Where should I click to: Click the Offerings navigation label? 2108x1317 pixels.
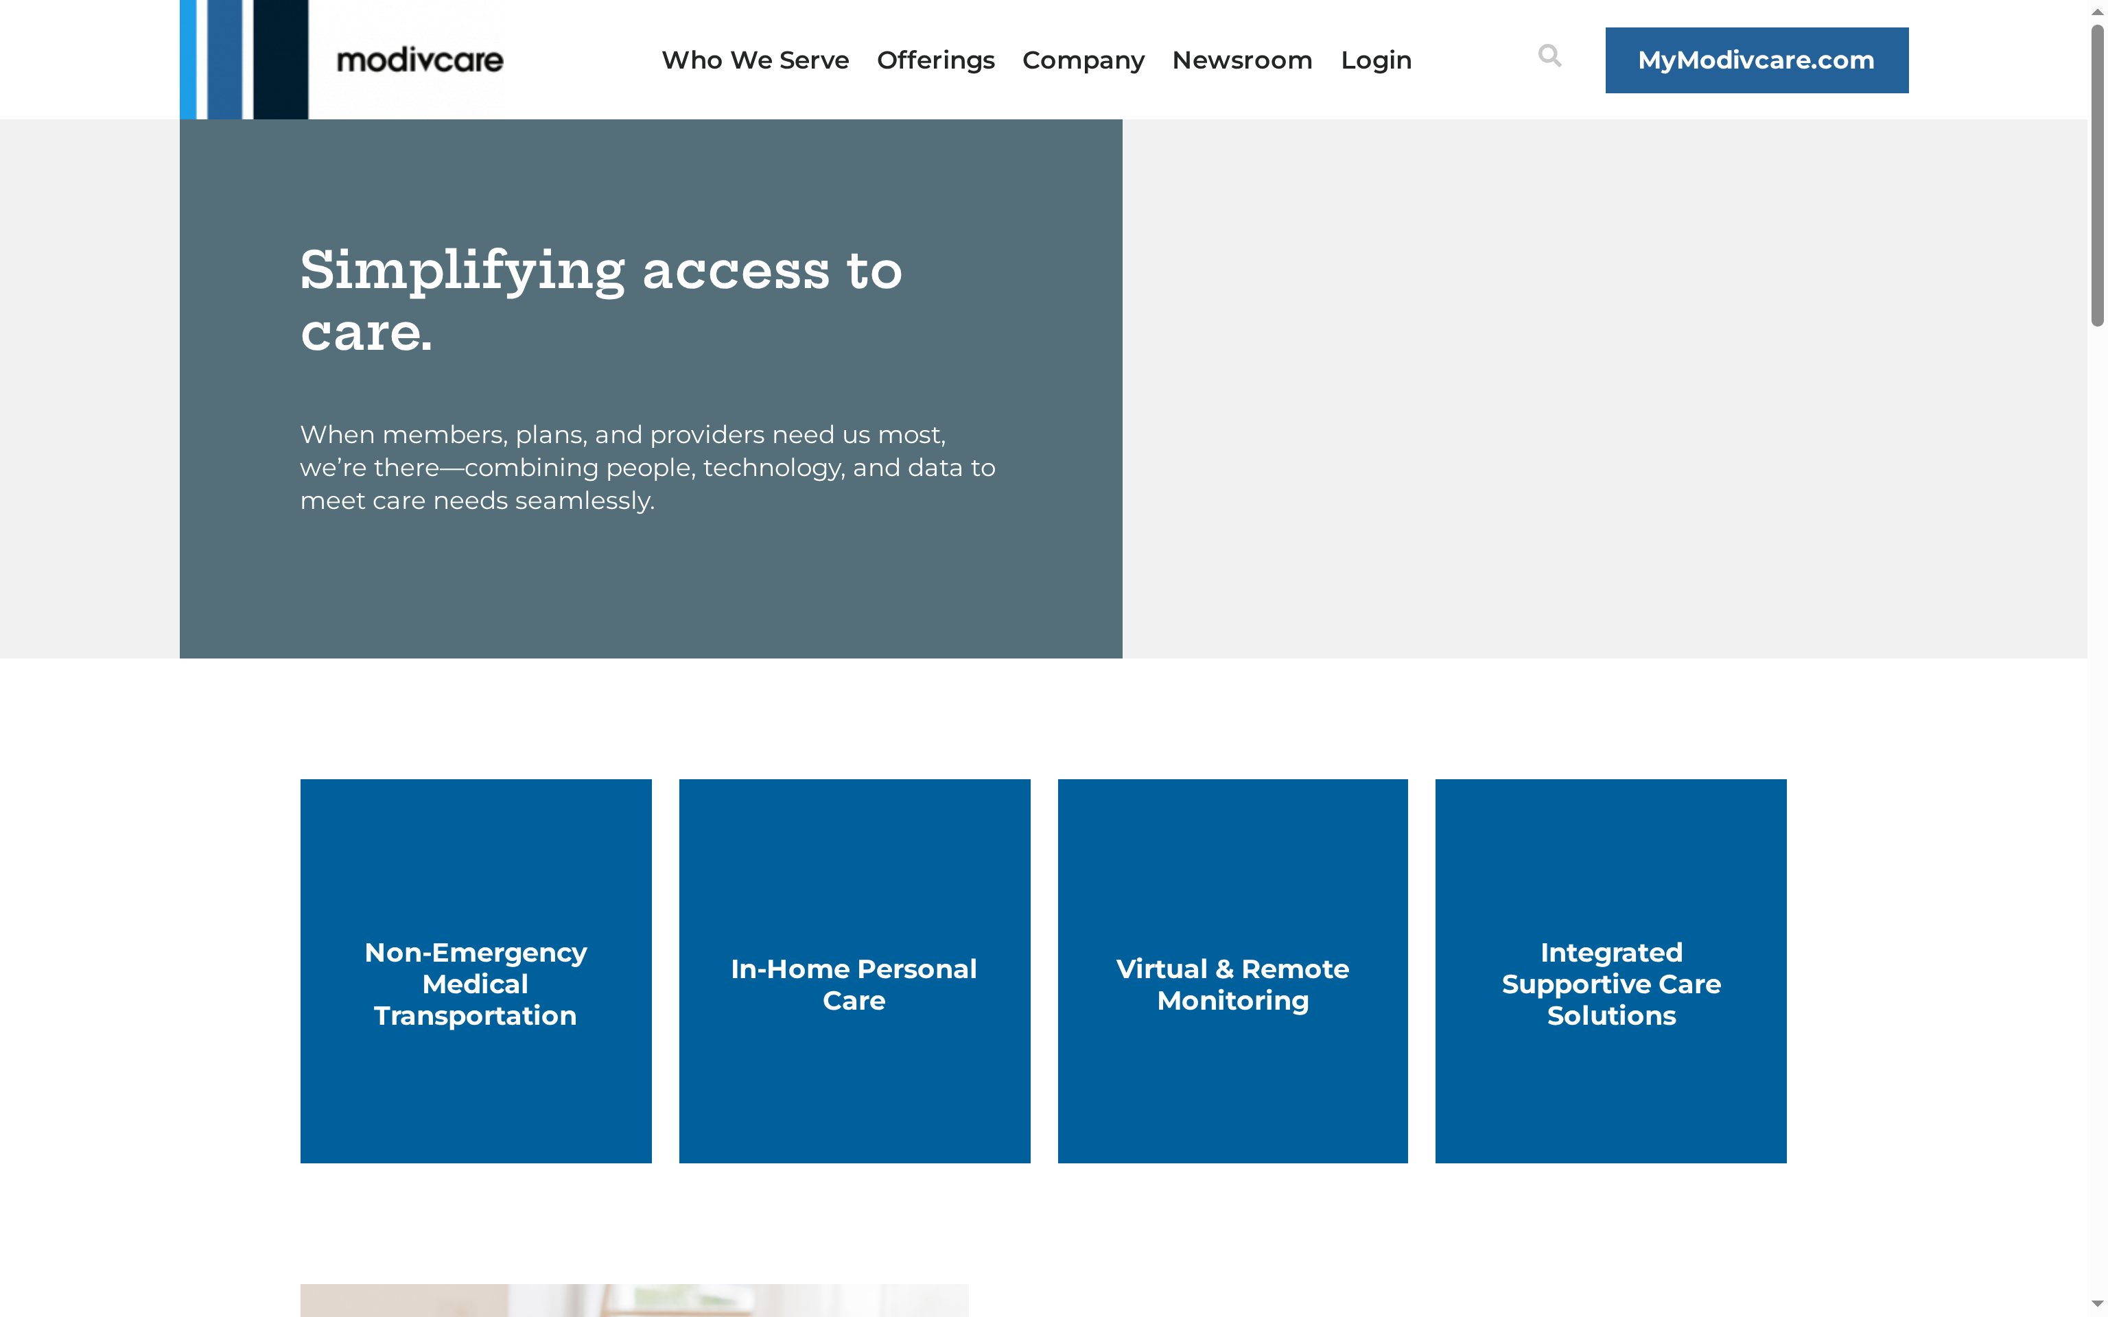(x=935, y=60)
